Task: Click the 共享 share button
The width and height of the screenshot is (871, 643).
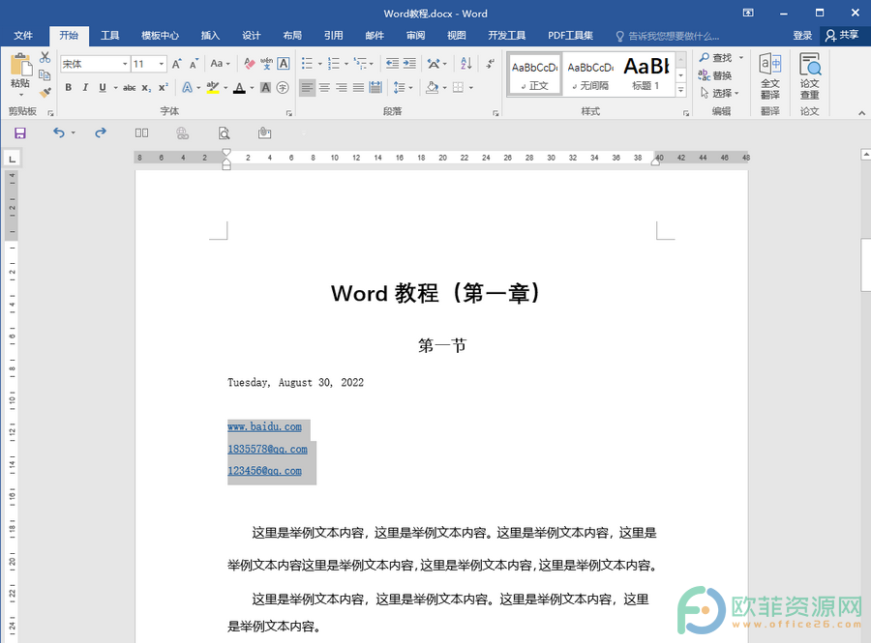Action: [x=843, y=36]
